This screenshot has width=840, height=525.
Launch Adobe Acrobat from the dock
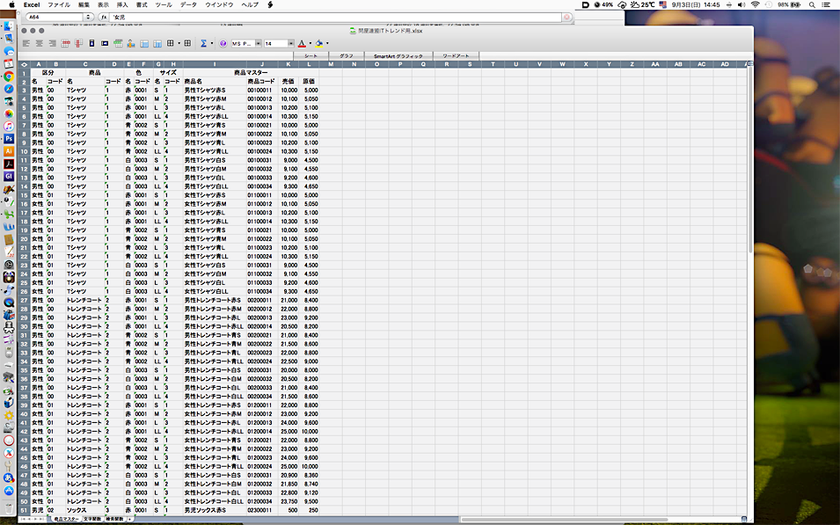click(9, 164)
